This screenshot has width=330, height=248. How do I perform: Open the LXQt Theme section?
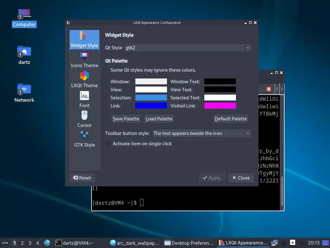click(84, 80)
